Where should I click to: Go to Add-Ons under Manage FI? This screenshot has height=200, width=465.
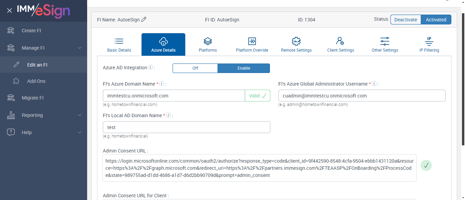pyautogui.click(x=36, y=81)
